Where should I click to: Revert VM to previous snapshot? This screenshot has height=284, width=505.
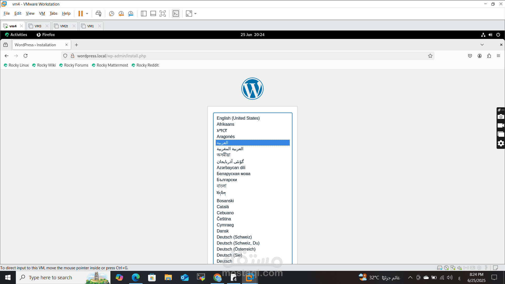[x=121, y=13]
